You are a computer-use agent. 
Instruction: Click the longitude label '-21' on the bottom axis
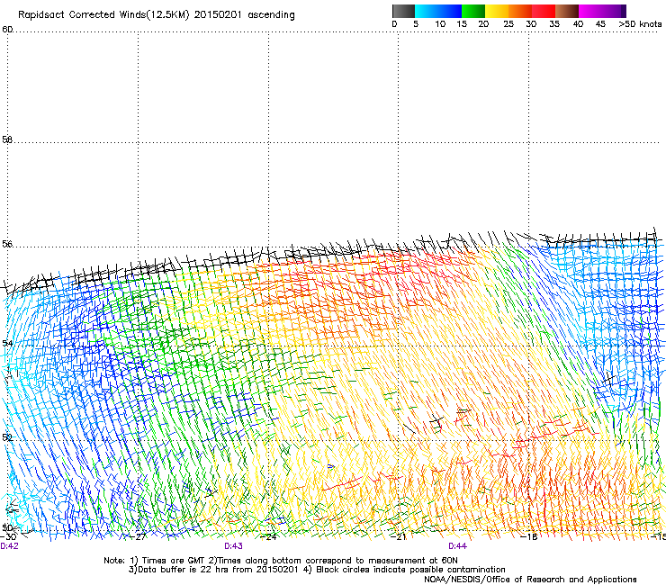(399, 536)
